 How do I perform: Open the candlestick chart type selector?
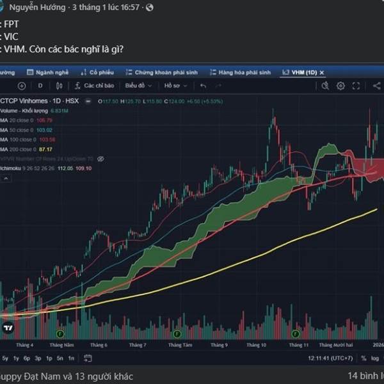point(59,86)
